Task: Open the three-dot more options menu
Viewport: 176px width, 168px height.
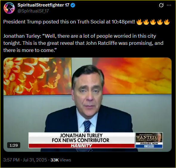Action: [x=169, y=5]
